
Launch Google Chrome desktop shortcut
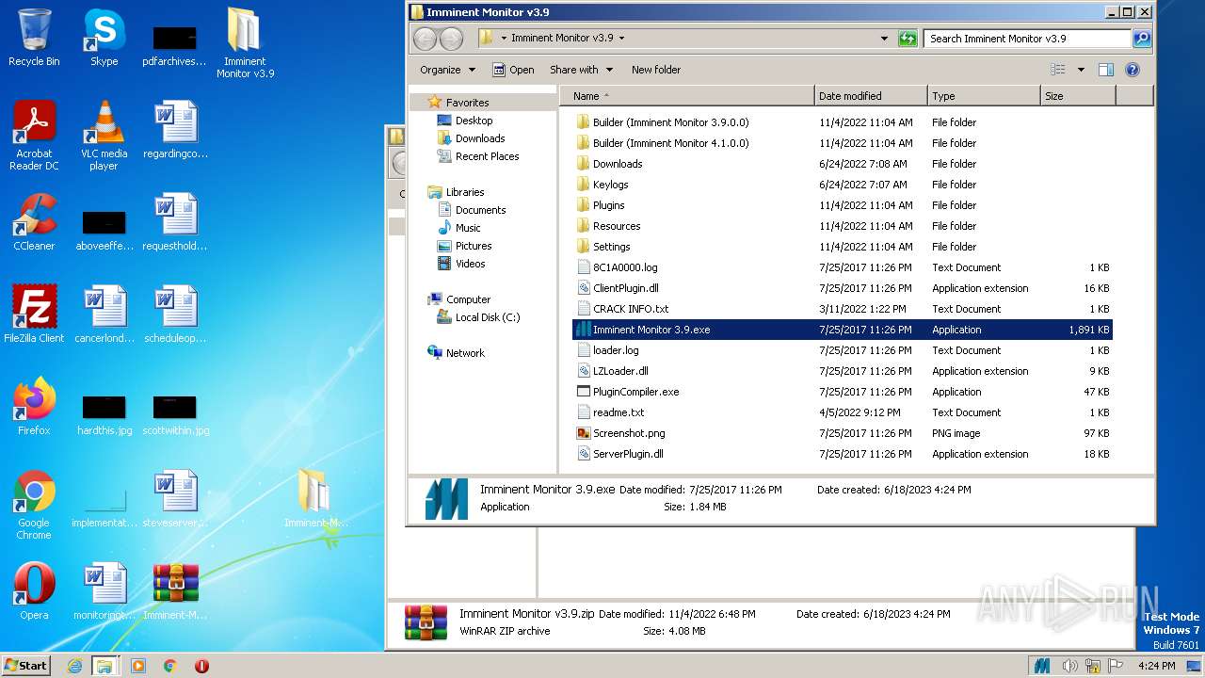point(34,505)
